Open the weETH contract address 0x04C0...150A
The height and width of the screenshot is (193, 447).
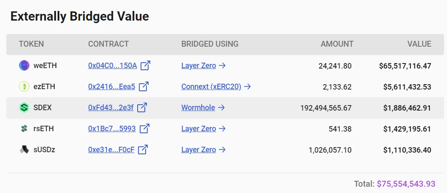(x=112, y=66)
